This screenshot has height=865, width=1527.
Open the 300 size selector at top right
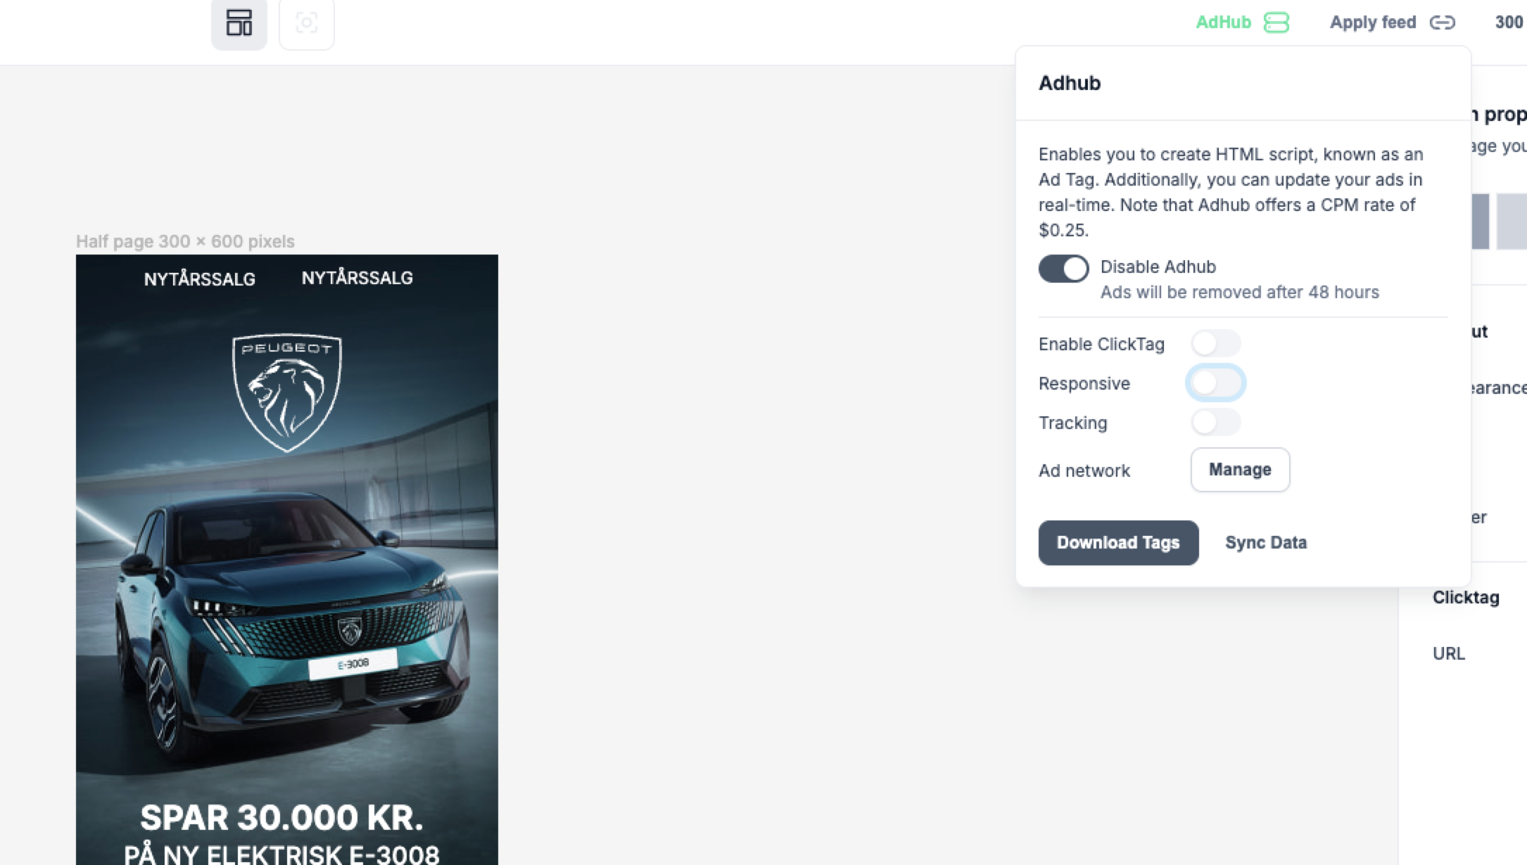point(1509,23)
